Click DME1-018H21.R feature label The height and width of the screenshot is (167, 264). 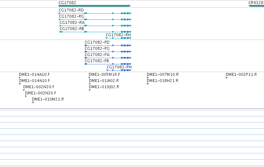tap(163, 81)
